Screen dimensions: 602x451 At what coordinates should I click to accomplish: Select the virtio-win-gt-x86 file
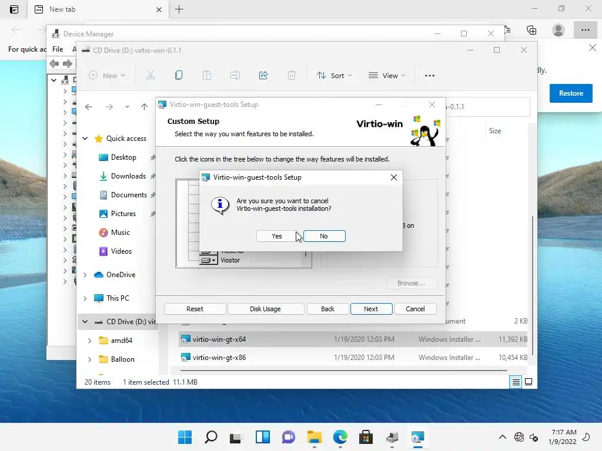[353, 358]
